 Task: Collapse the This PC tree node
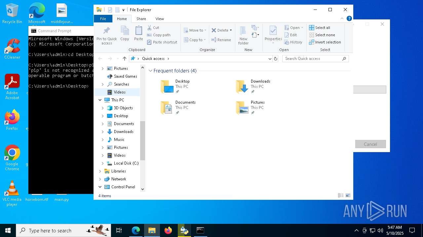click(x=100, y=100)
